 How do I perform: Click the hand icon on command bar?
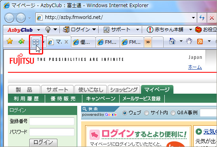pos(189,41)
